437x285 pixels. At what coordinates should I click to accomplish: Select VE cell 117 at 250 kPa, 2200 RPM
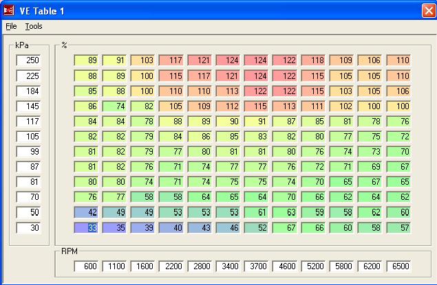tap(171, 60)
